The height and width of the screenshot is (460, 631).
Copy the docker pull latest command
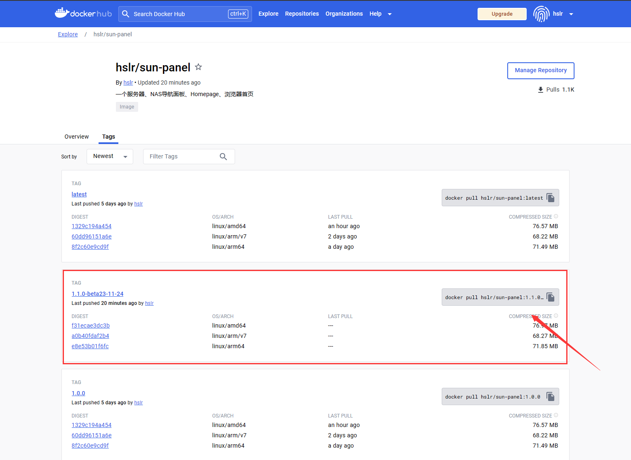click(x=550, y=198)
